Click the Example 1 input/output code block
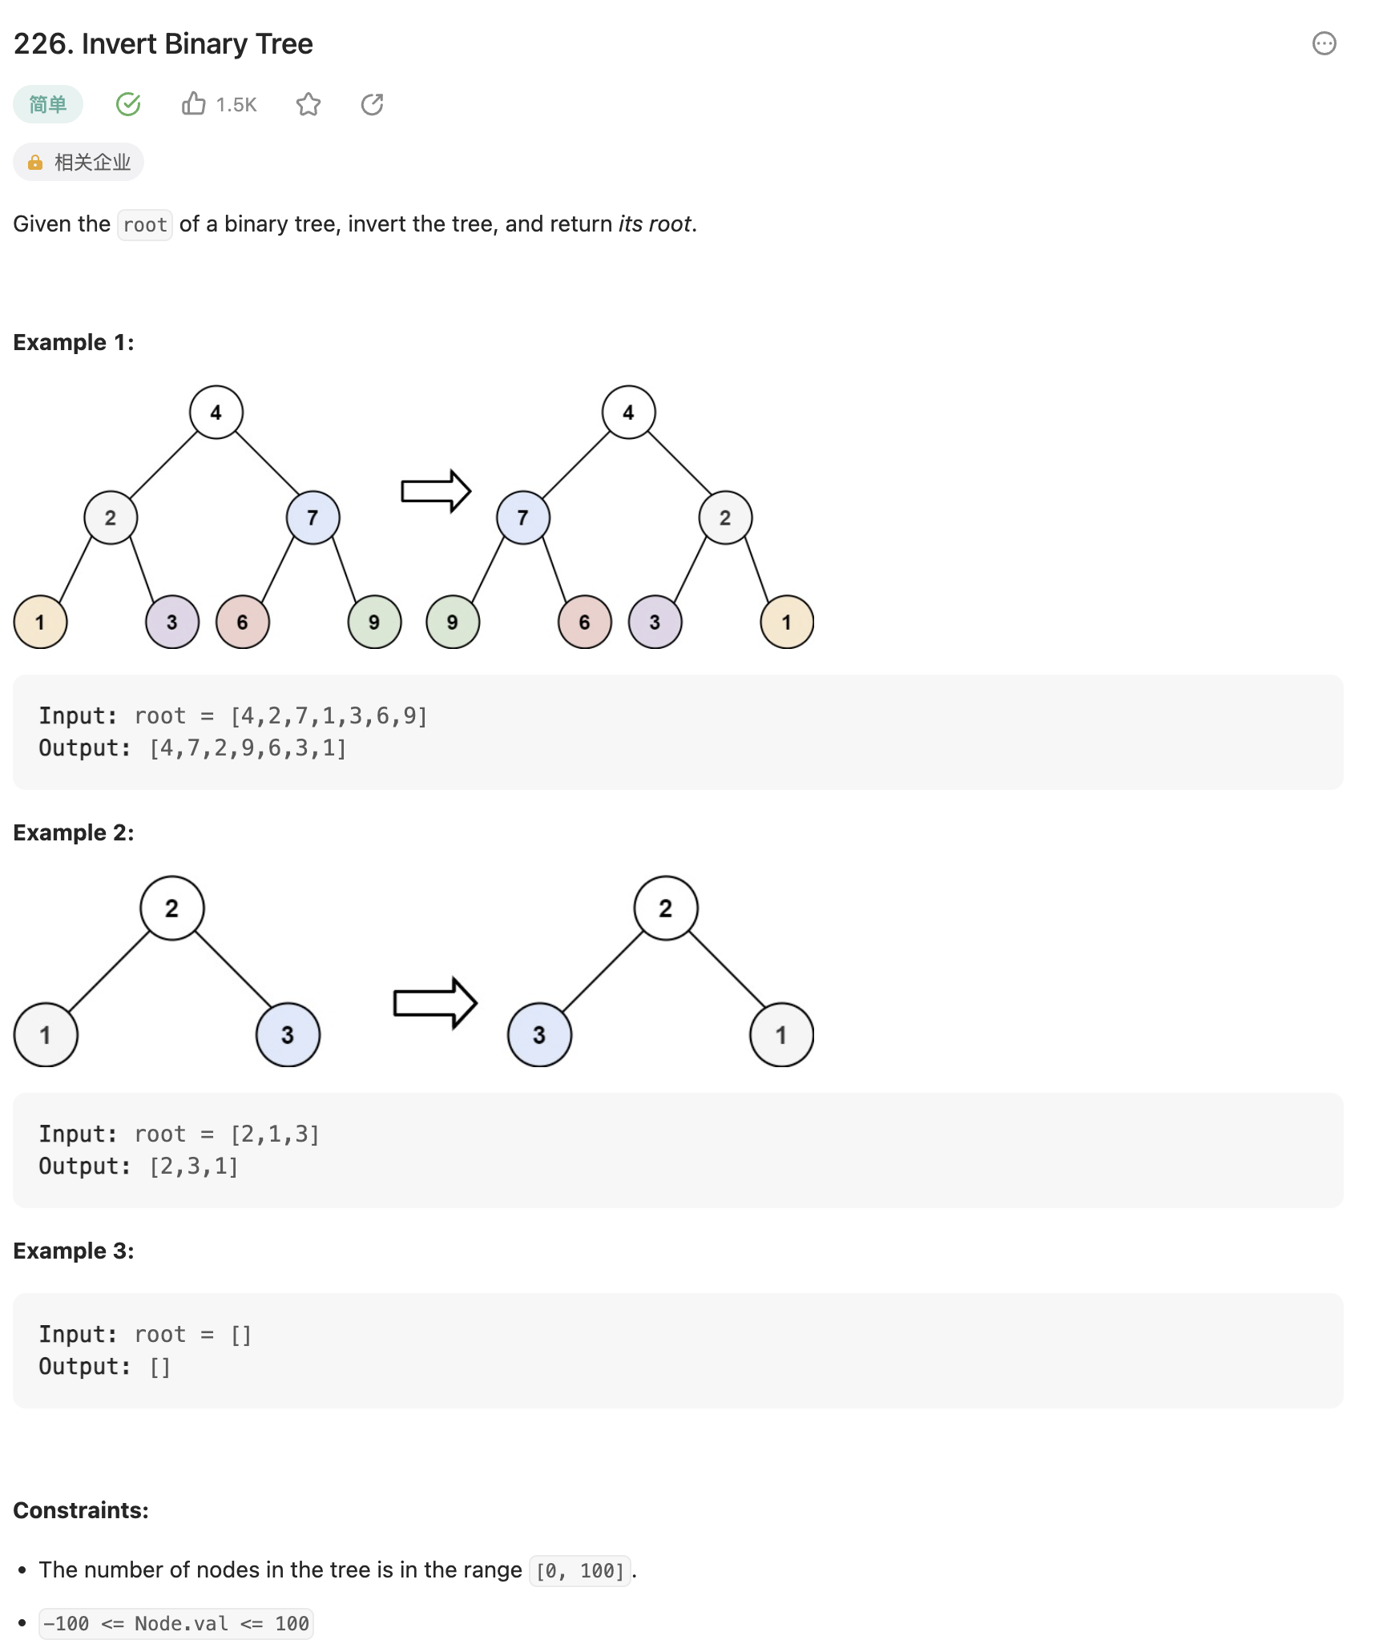 [x=678, y=731]
